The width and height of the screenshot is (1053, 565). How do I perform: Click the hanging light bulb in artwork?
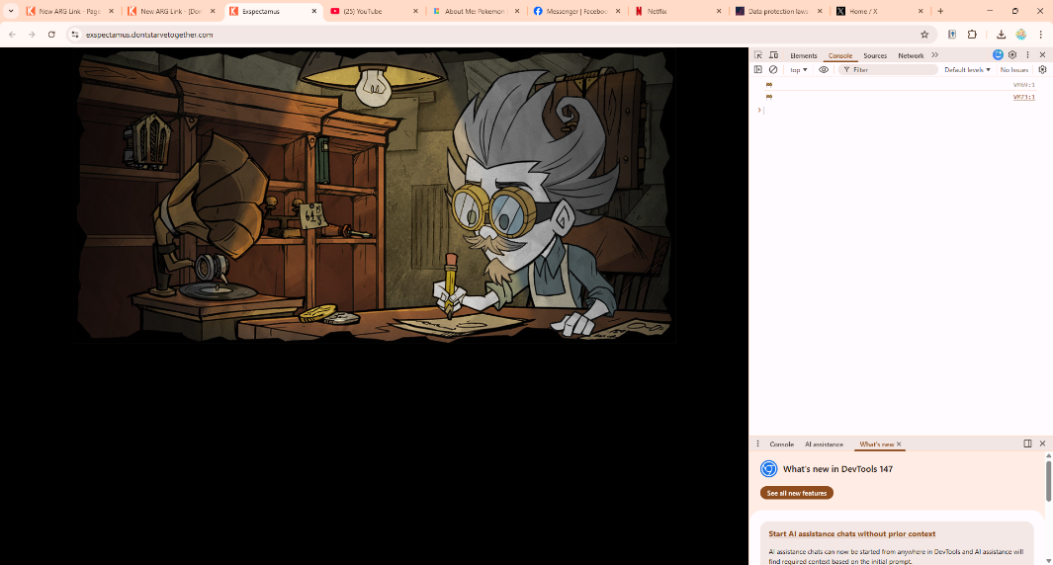[x=374, y=86]
